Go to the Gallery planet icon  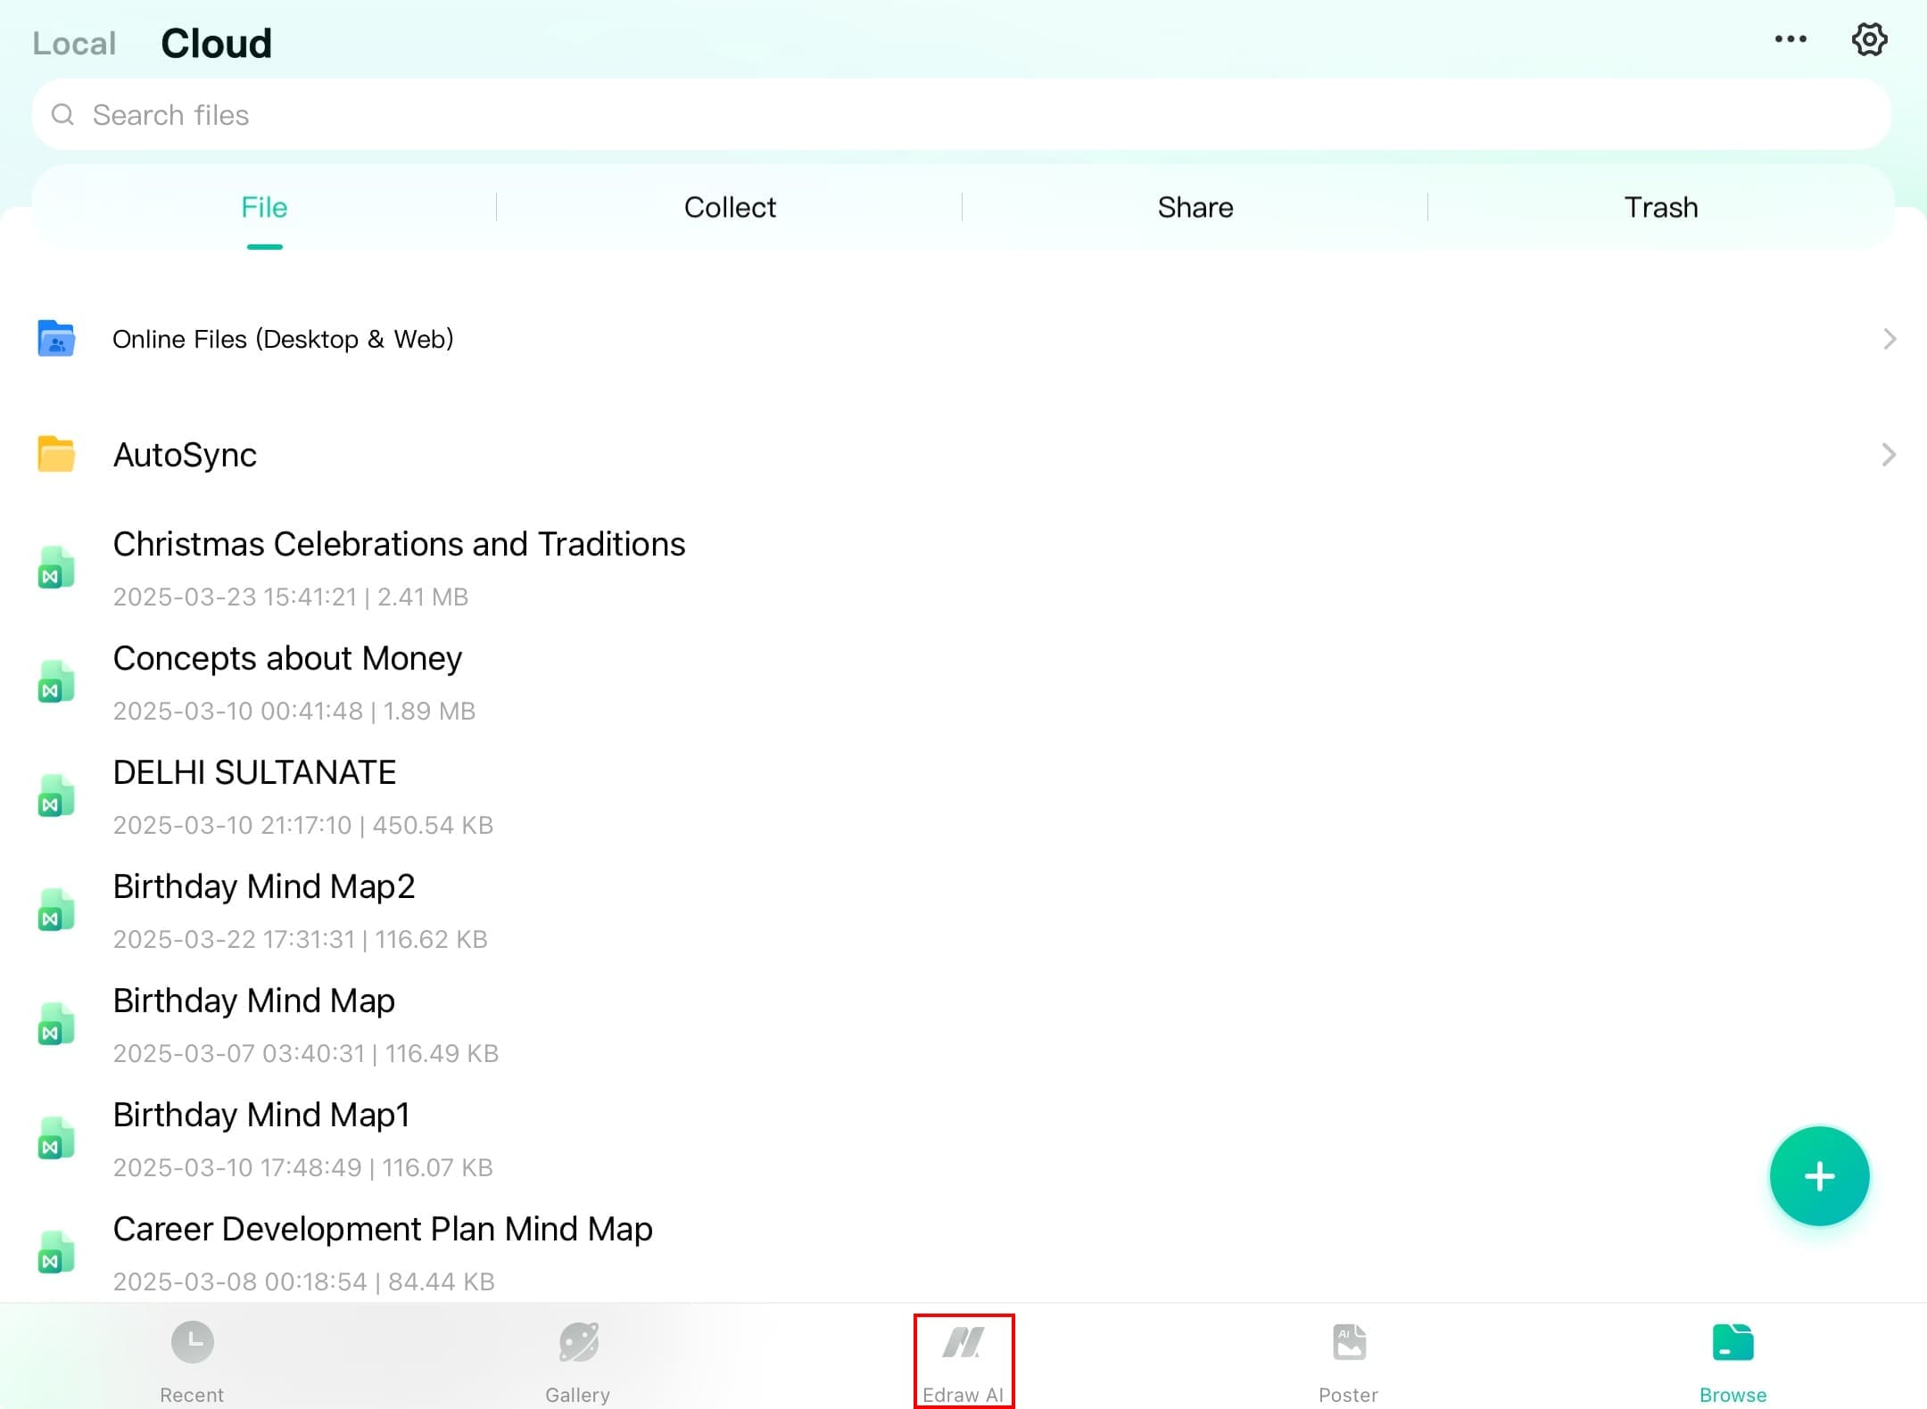[x=578, y=1343]
